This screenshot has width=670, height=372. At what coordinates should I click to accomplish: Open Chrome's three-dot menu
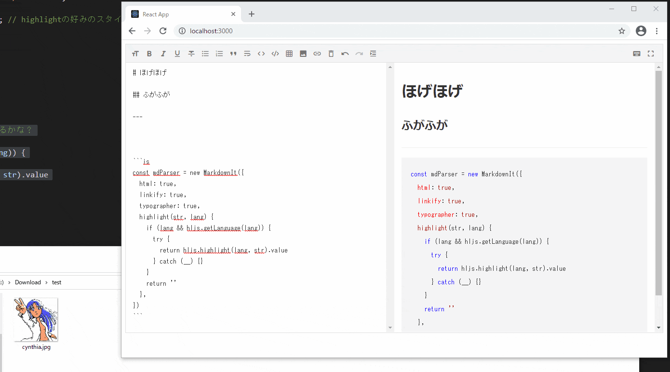657,31
